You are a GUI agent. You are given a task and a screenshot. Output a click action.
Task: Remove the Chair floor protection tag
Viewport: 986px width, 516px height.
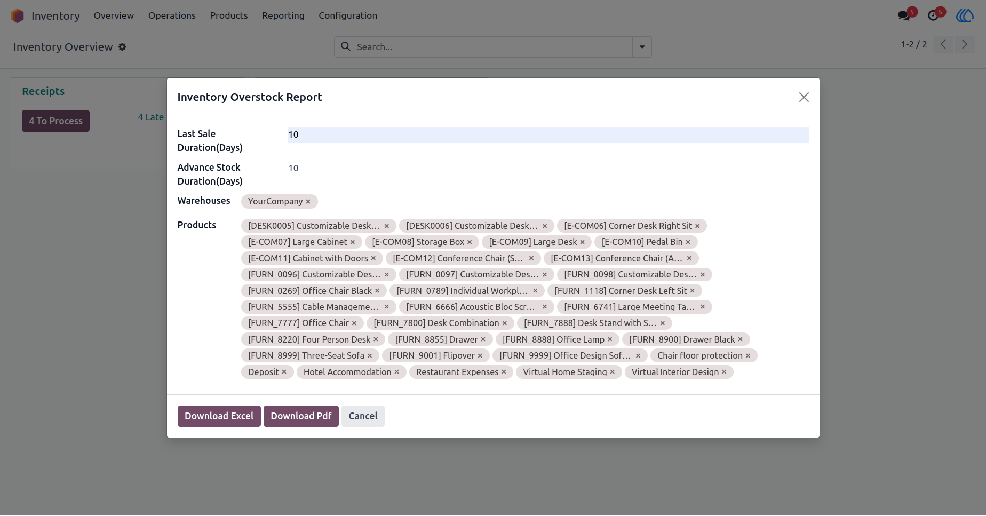click(748, 356)
